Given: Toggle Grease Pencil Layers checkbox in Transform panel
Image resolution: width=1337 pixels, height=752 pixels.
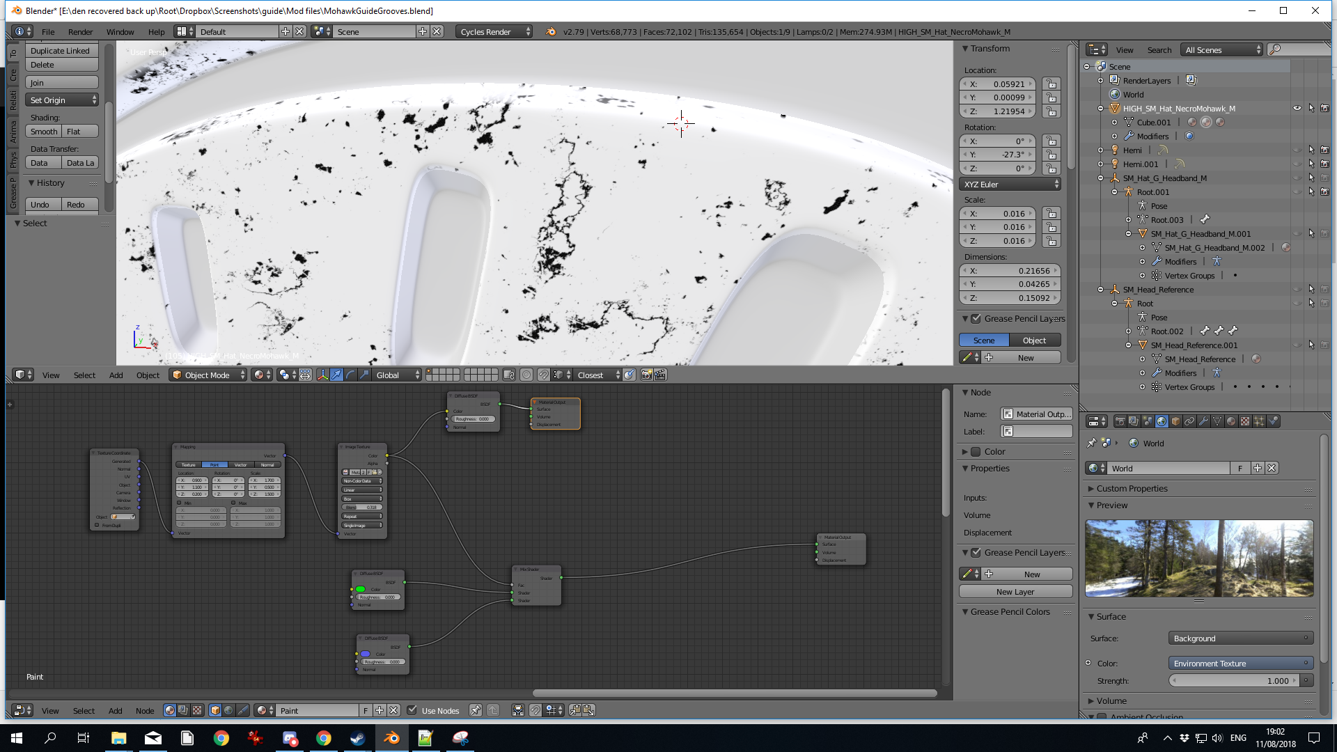Looking at the screenshot, I should click(x=976, y=318).
